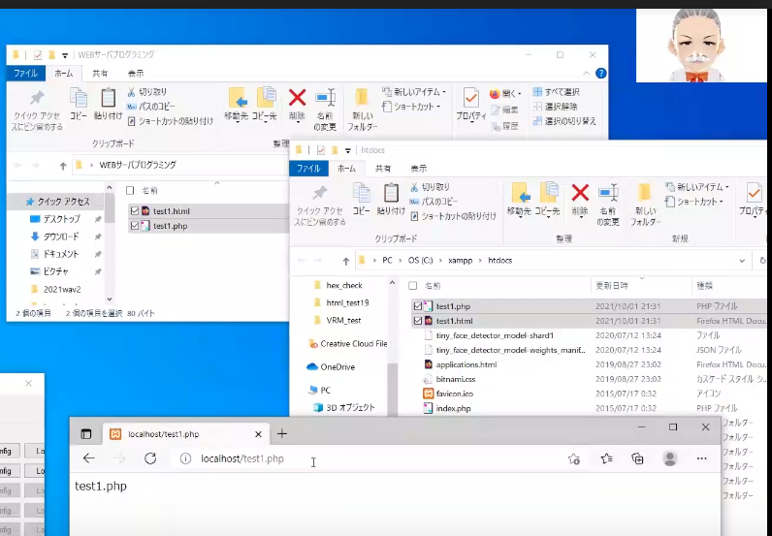Click site info icon in address bar
772x536 pixels.
coord(185,458)
